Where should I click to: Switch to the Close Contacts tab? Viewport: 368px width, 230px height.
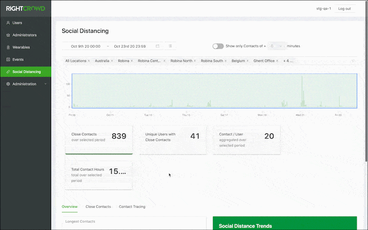98,206
